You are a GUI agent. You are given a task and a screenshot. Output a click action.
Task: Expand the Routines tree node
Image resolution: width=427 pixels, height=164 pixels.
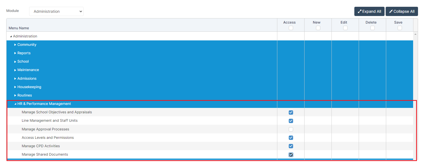click(15, 95)
